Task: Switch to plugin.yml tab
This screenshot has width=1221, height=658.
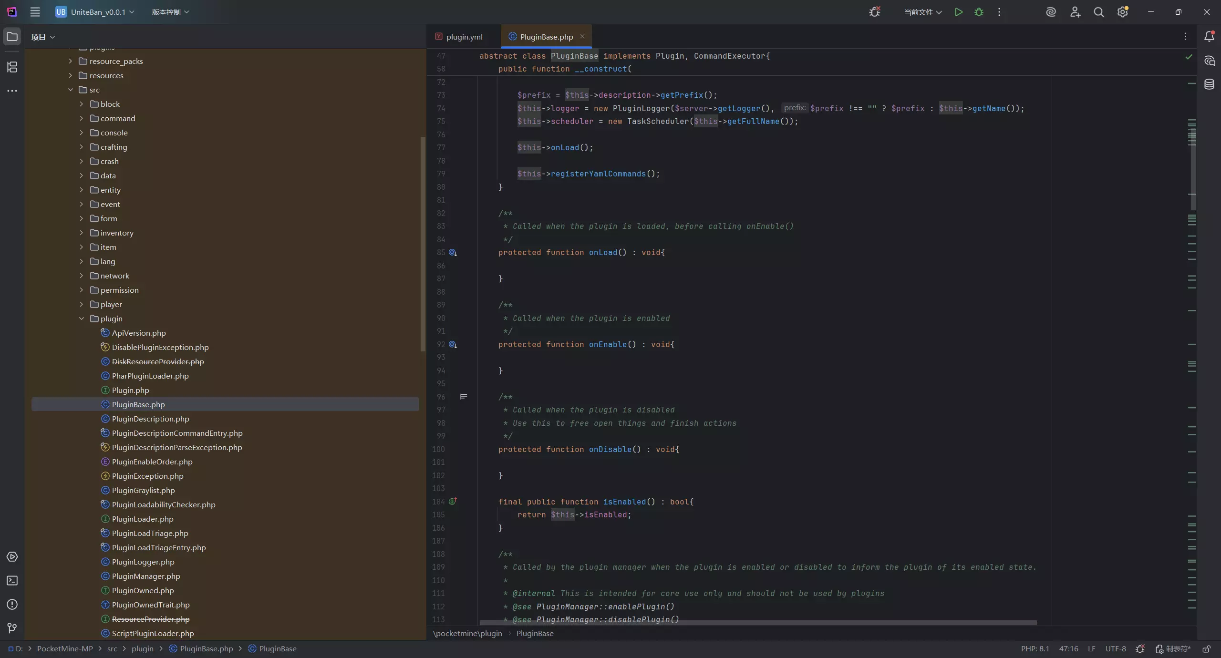Action: pyautogui.click(x=459, y=37)
